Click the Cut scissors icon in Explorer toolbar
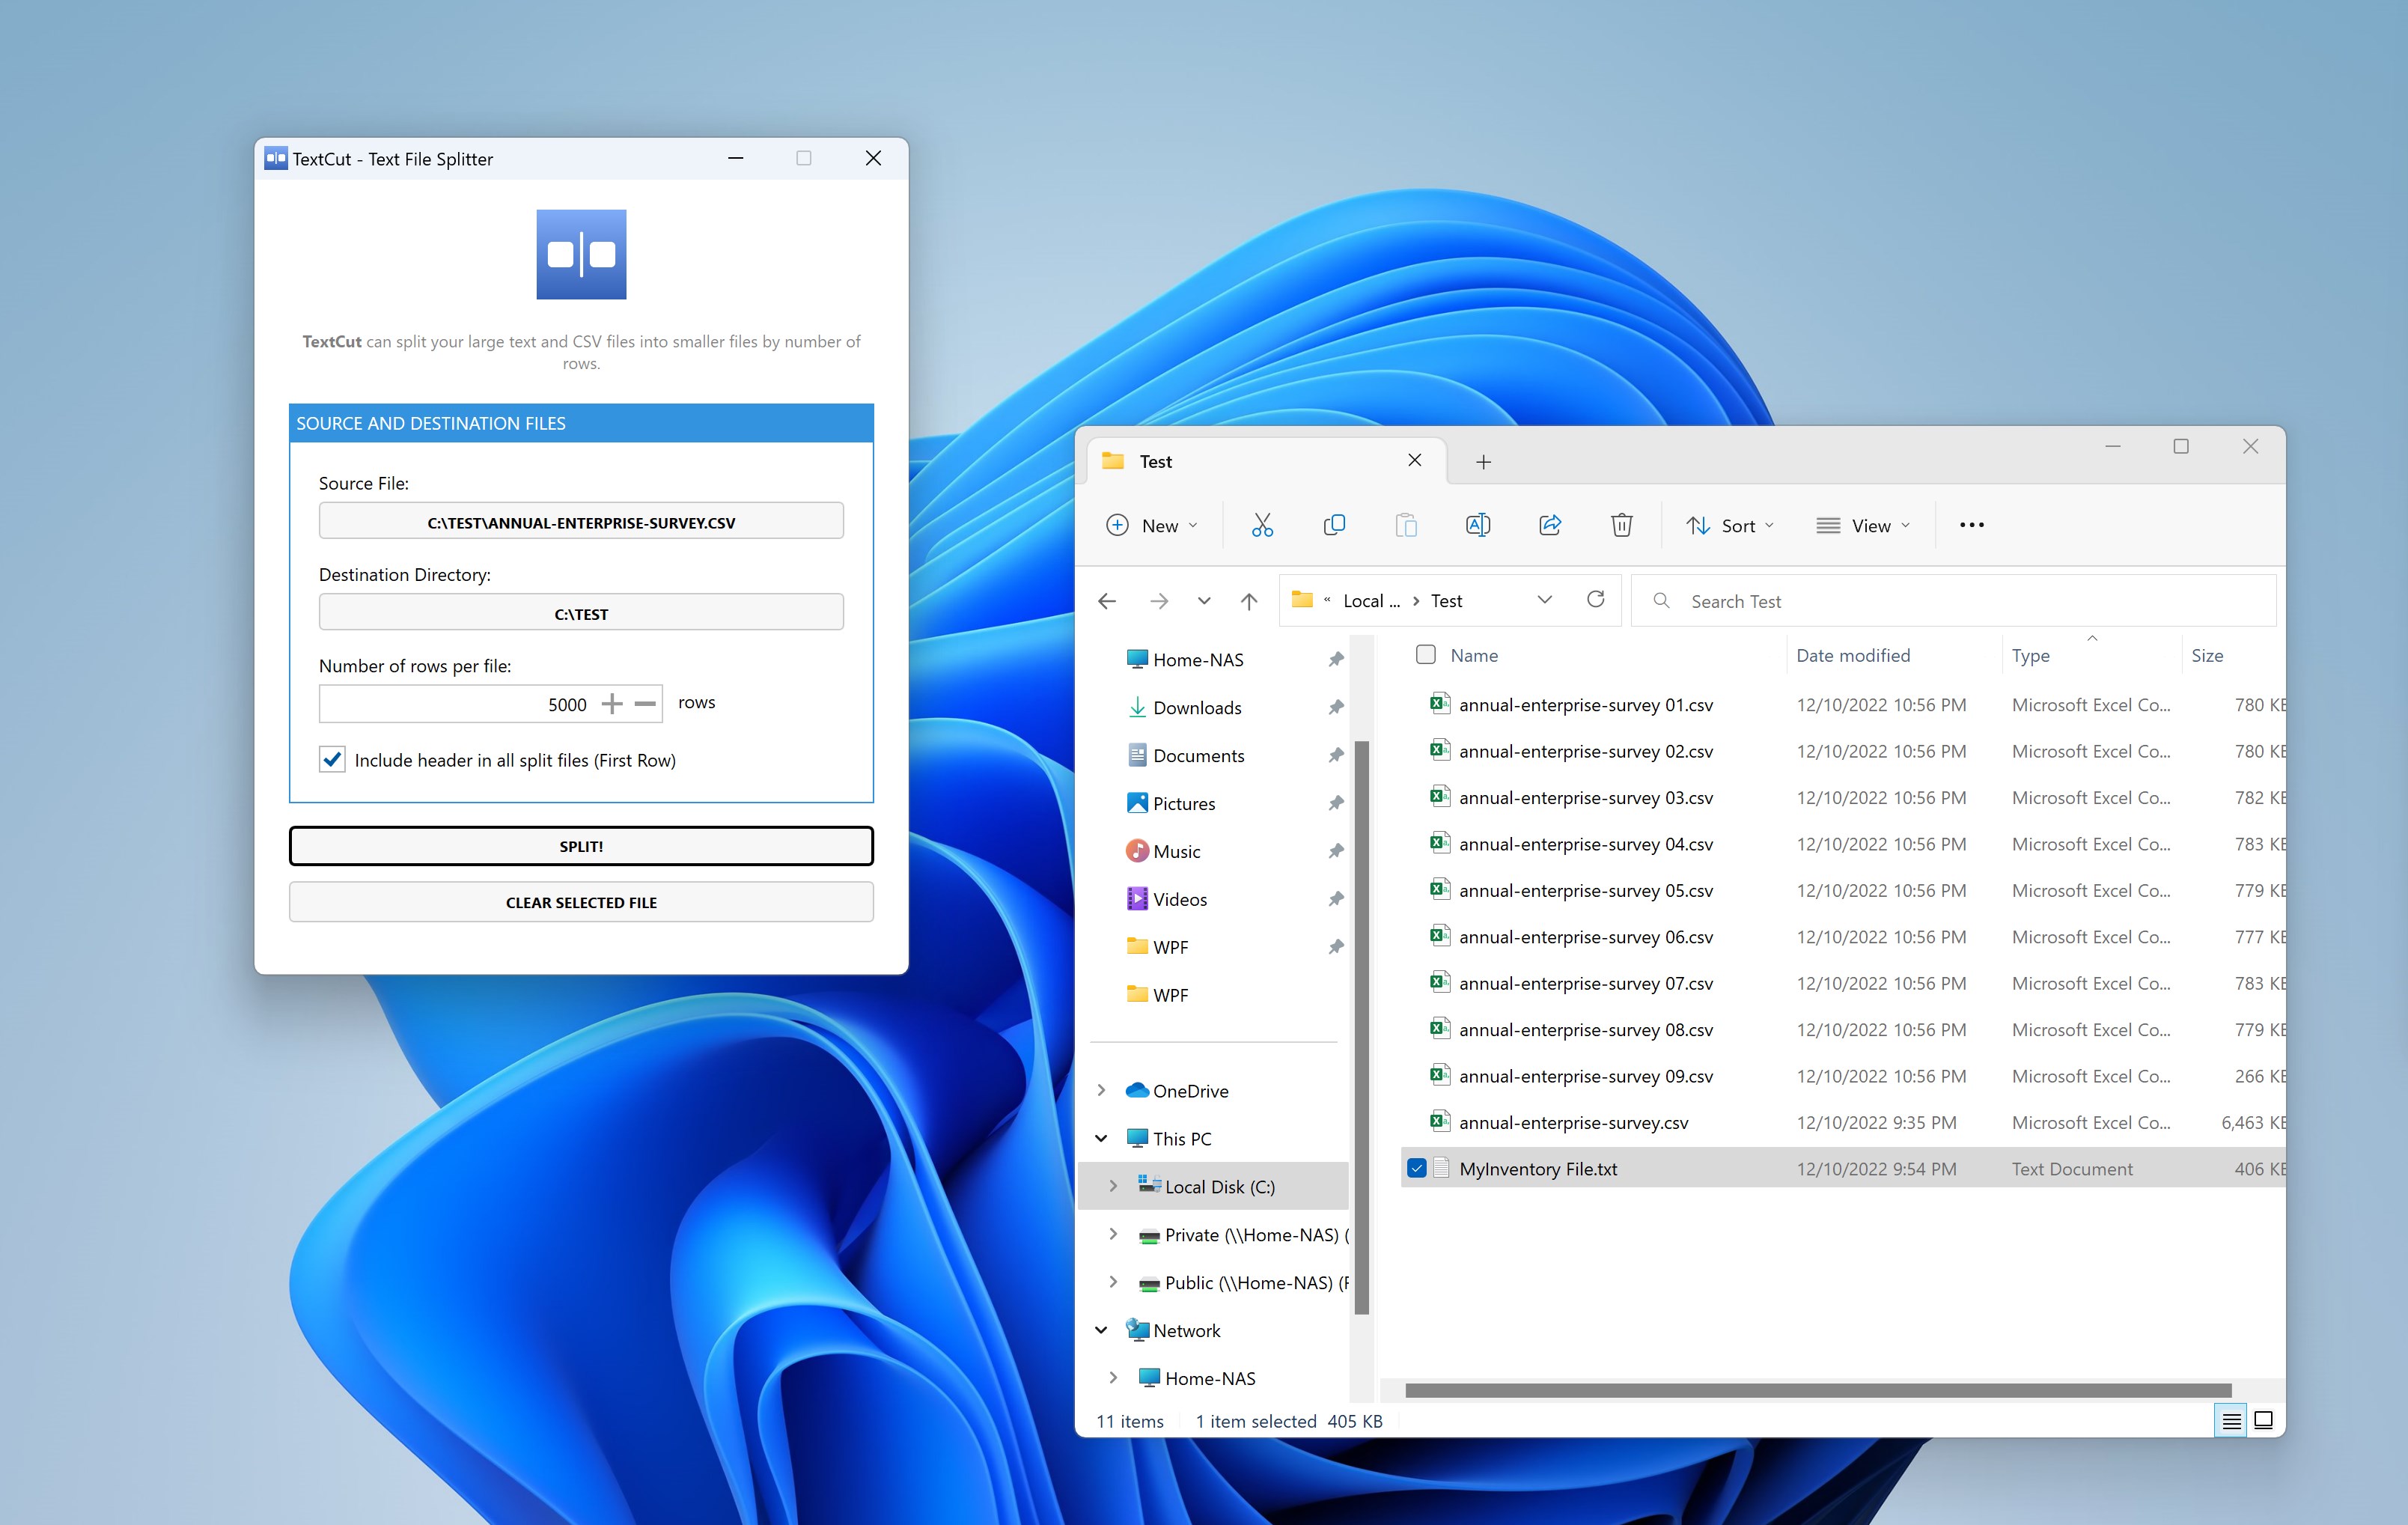This screenshot has width=2408, height=1525. pyautogui.click(x=1262, y=525)
